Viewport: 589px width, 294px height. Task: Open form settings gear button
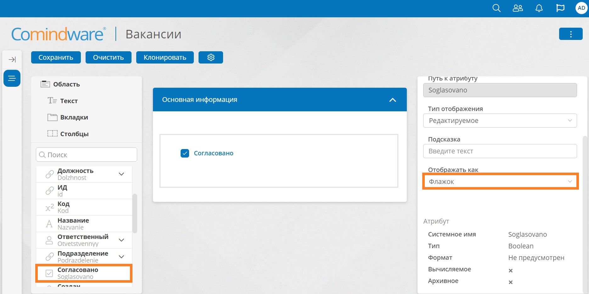pyautogui.click(x=211, y=57)
